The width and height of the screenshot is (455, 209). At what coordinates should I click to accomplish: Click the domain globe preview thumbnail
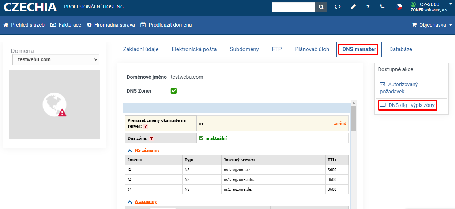point(54,105)
